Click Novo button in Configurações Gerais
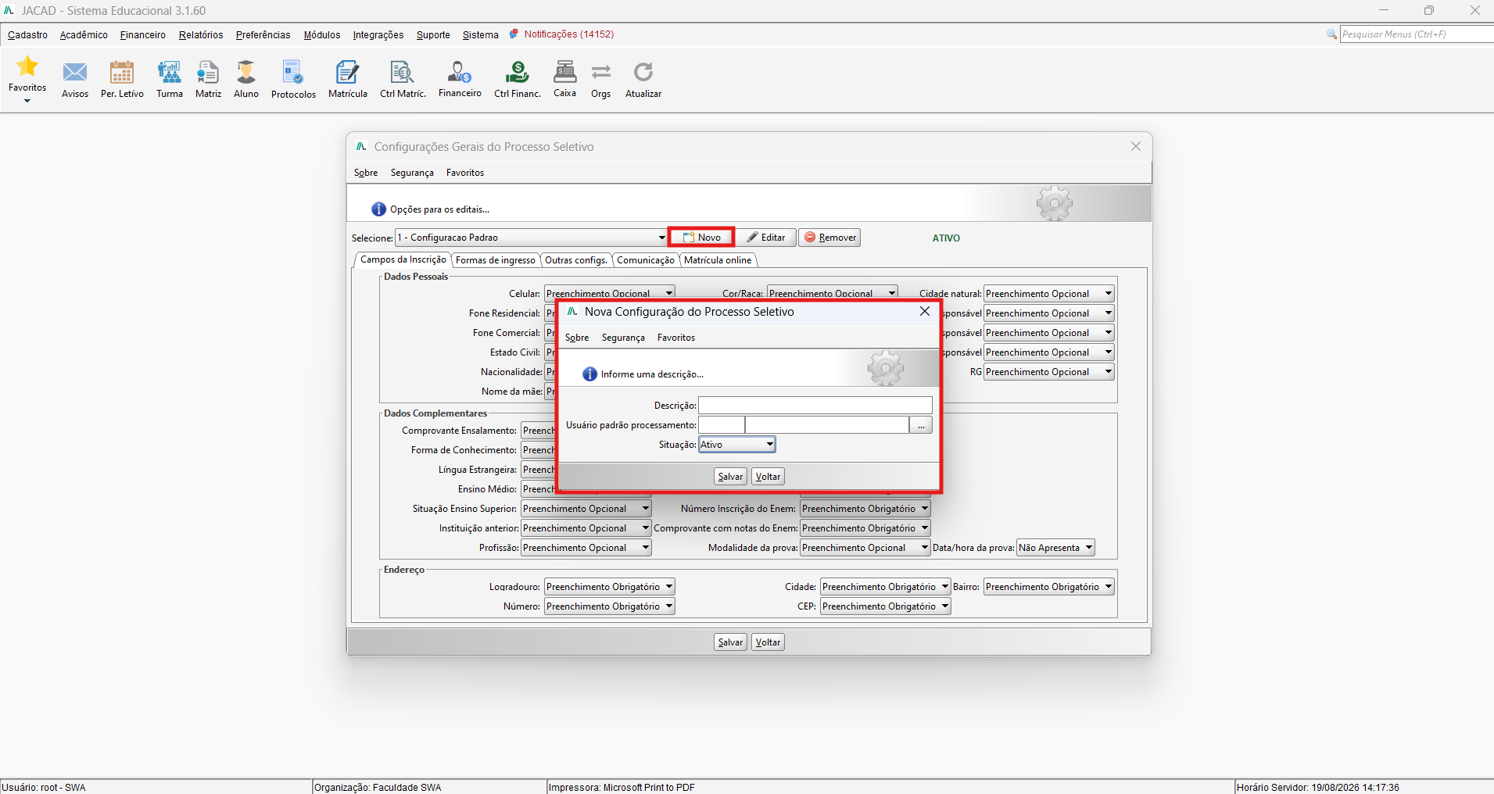Screen dimensions: 1494x794 point(701,238)
